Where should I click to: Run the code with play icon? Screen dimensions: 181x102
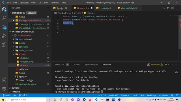(x=163, y=8)
